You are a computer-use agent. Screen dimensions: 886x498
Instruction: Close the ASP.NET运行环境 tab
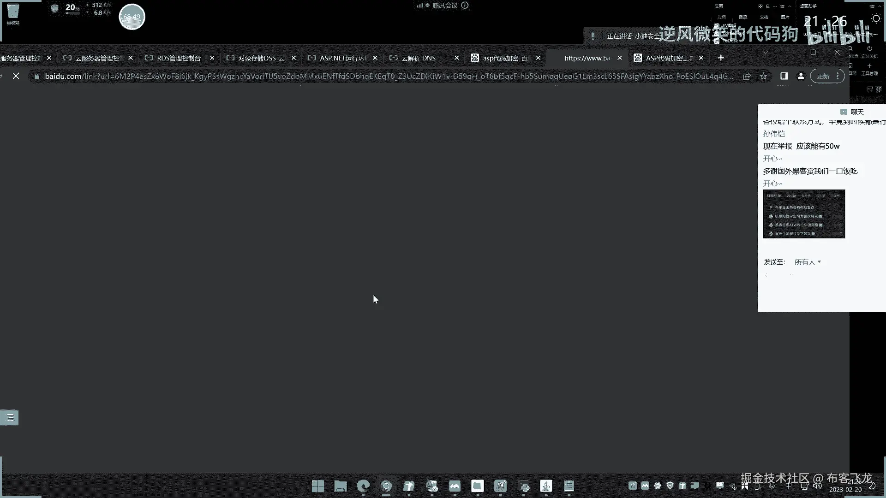[x=375, y=58]
